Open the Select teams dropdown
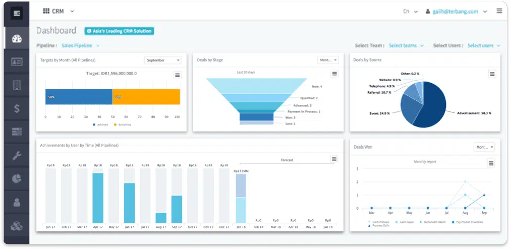This screenshot has height=249, width=510. click(x=407, y=45)
